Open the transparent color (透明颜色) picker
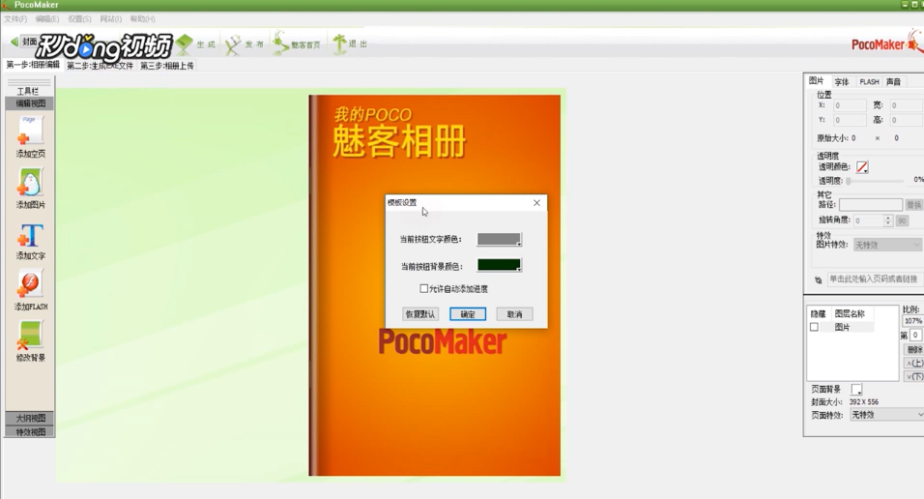Image resolution: width=924 pixels, height=499 pixels. (862, 167)
